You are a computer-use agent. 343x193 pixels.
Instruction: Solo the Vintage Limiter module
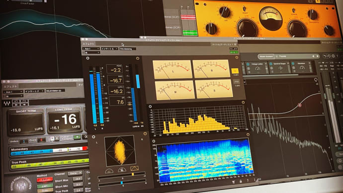coord(249,69)
